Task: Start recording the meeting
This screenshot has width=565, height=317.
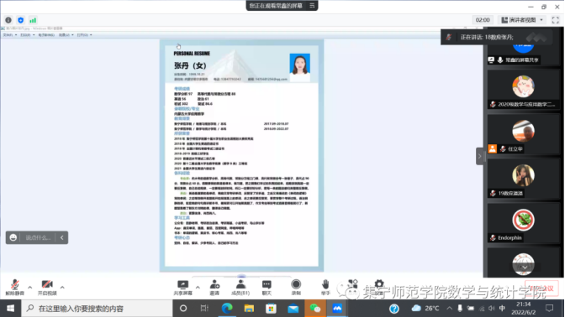Action: click(296, 288)
